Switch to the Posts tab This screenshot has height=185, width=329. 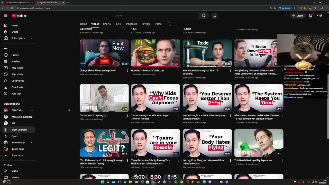pyautogui.click(x=158, y=24)
